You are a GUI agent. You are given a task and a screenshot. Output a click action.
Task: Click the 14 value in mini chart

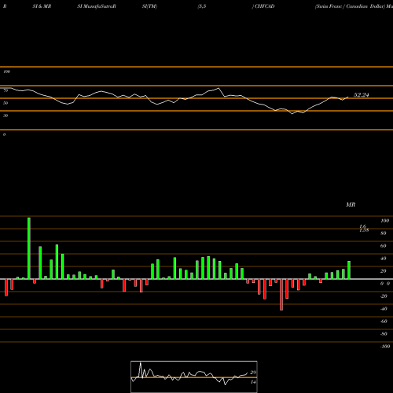point(253,382)
